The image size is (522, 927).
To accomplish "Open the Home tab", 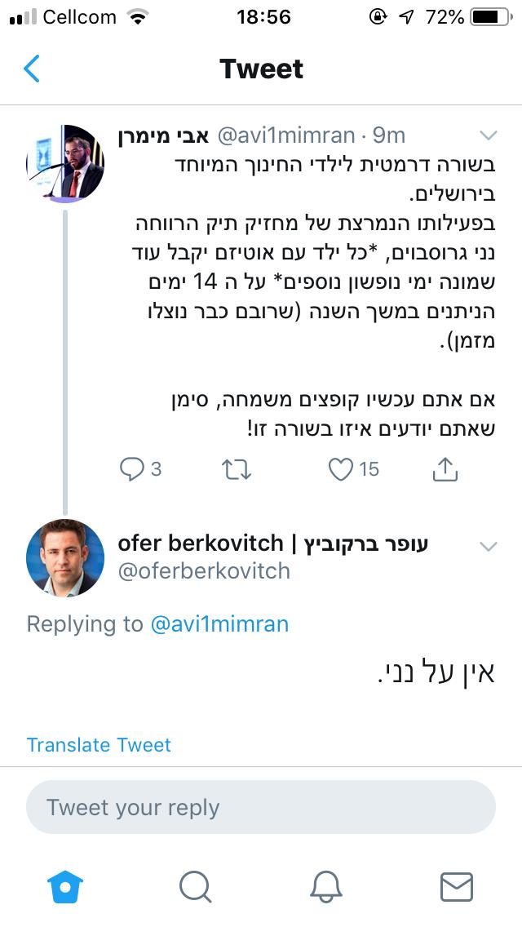I will 66,886.
